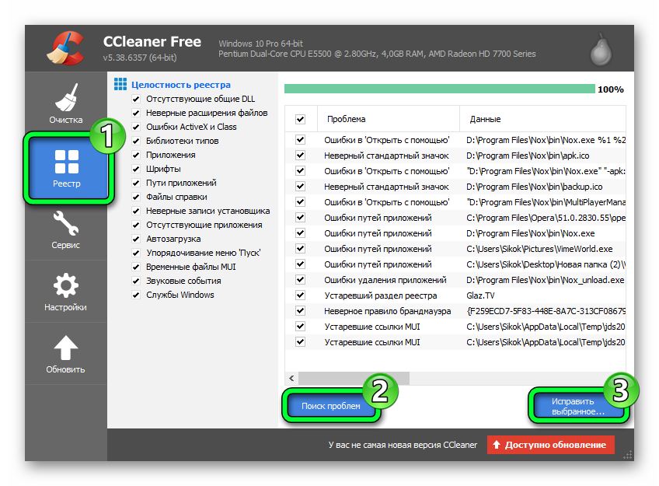
Task: Click the pear icon in the header
Action: coord(601,50)
